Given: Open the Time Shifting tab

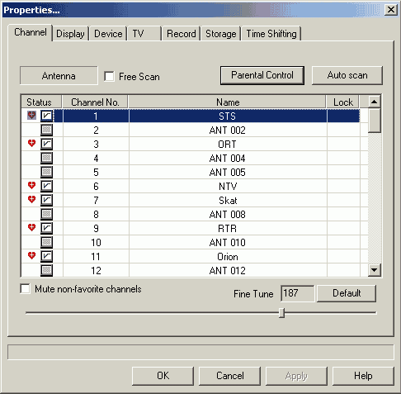Looking at the screenshot, I should click(271, 34).
